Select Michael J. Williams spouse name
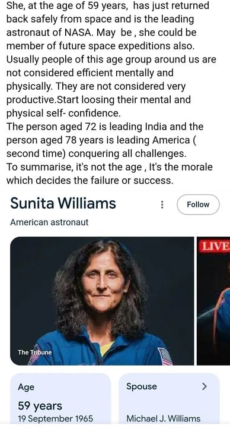230x428 pixels. pyautogui.click(x=164, y=418)
